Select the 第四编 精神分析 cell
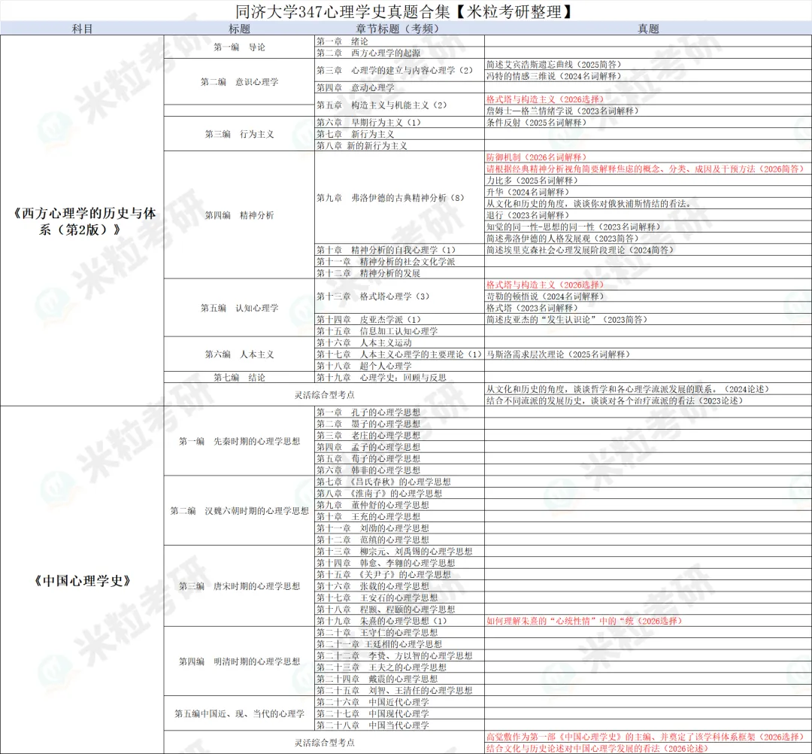Screen dimensions: 812x754 coord(239,215)
